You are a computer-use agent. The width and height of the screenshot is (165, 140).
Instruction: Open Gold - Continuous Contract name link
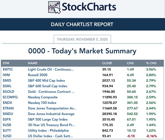click(51, 92)
